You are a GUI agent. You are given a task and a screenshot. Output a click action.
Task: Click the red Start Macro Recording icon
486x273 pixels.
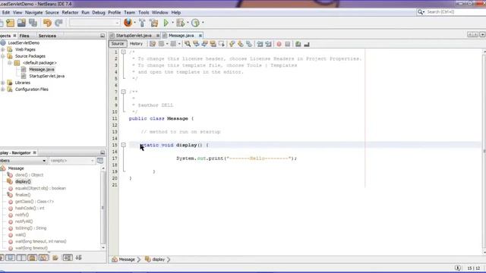click(x=279, y=44)
